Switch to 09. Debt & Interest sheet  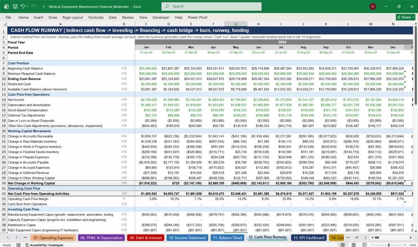145,238
